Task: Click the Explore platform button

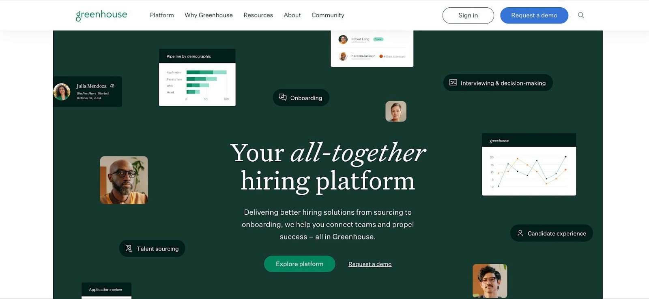Action: click(300, 264)
